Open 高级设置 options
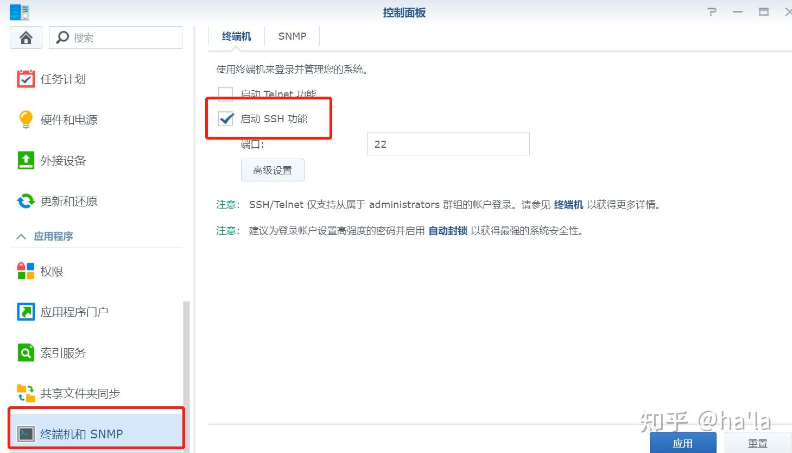The height and width of the screenshot is (453, 792). pos(273,169)
